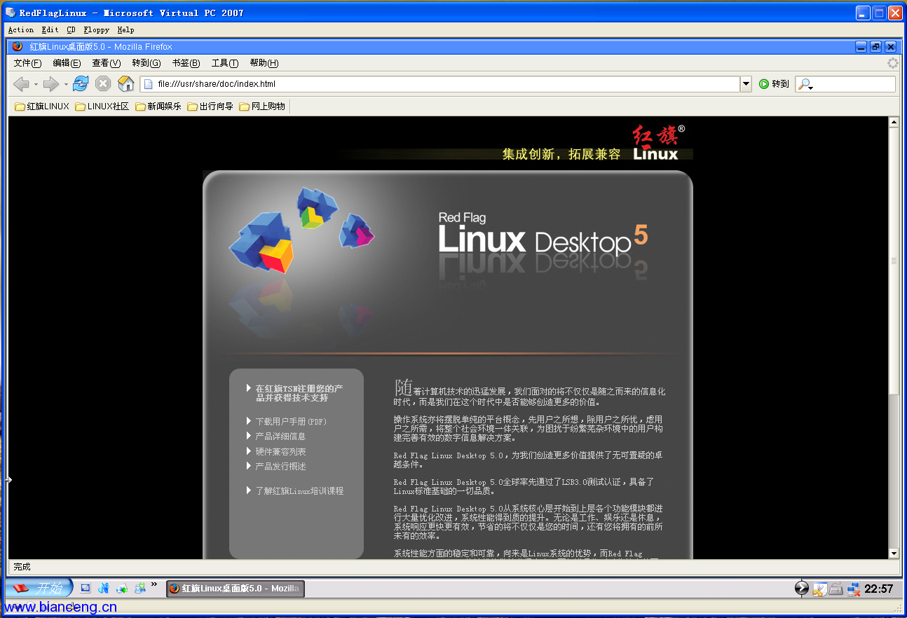
Task: Open Virtual PC Help menu
Action: [x=125, y=30]
